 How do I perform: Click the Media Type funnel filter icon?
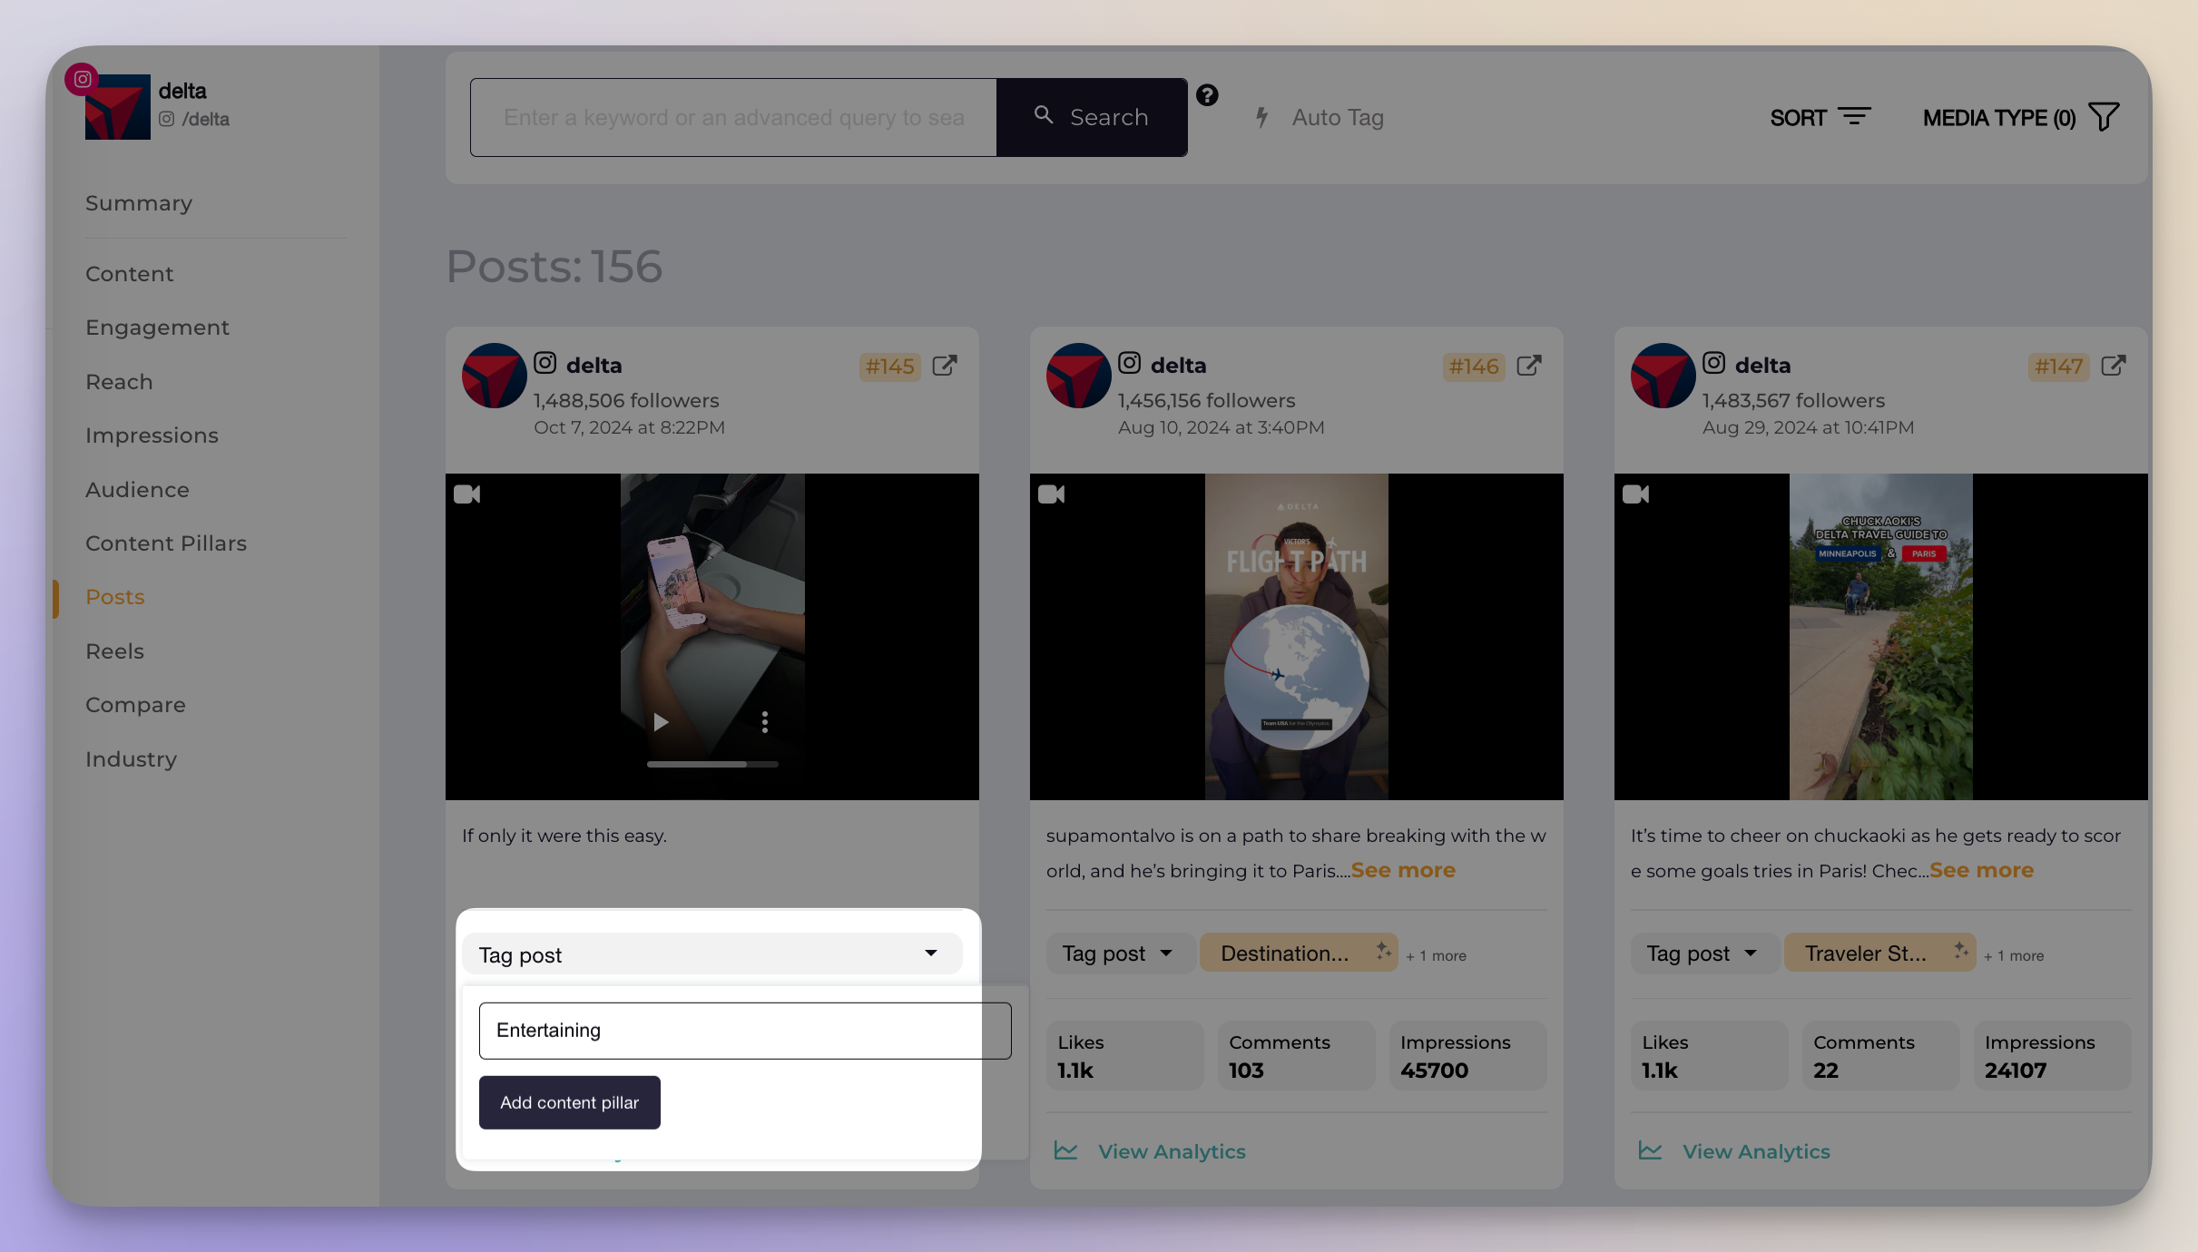(2104, 117)
